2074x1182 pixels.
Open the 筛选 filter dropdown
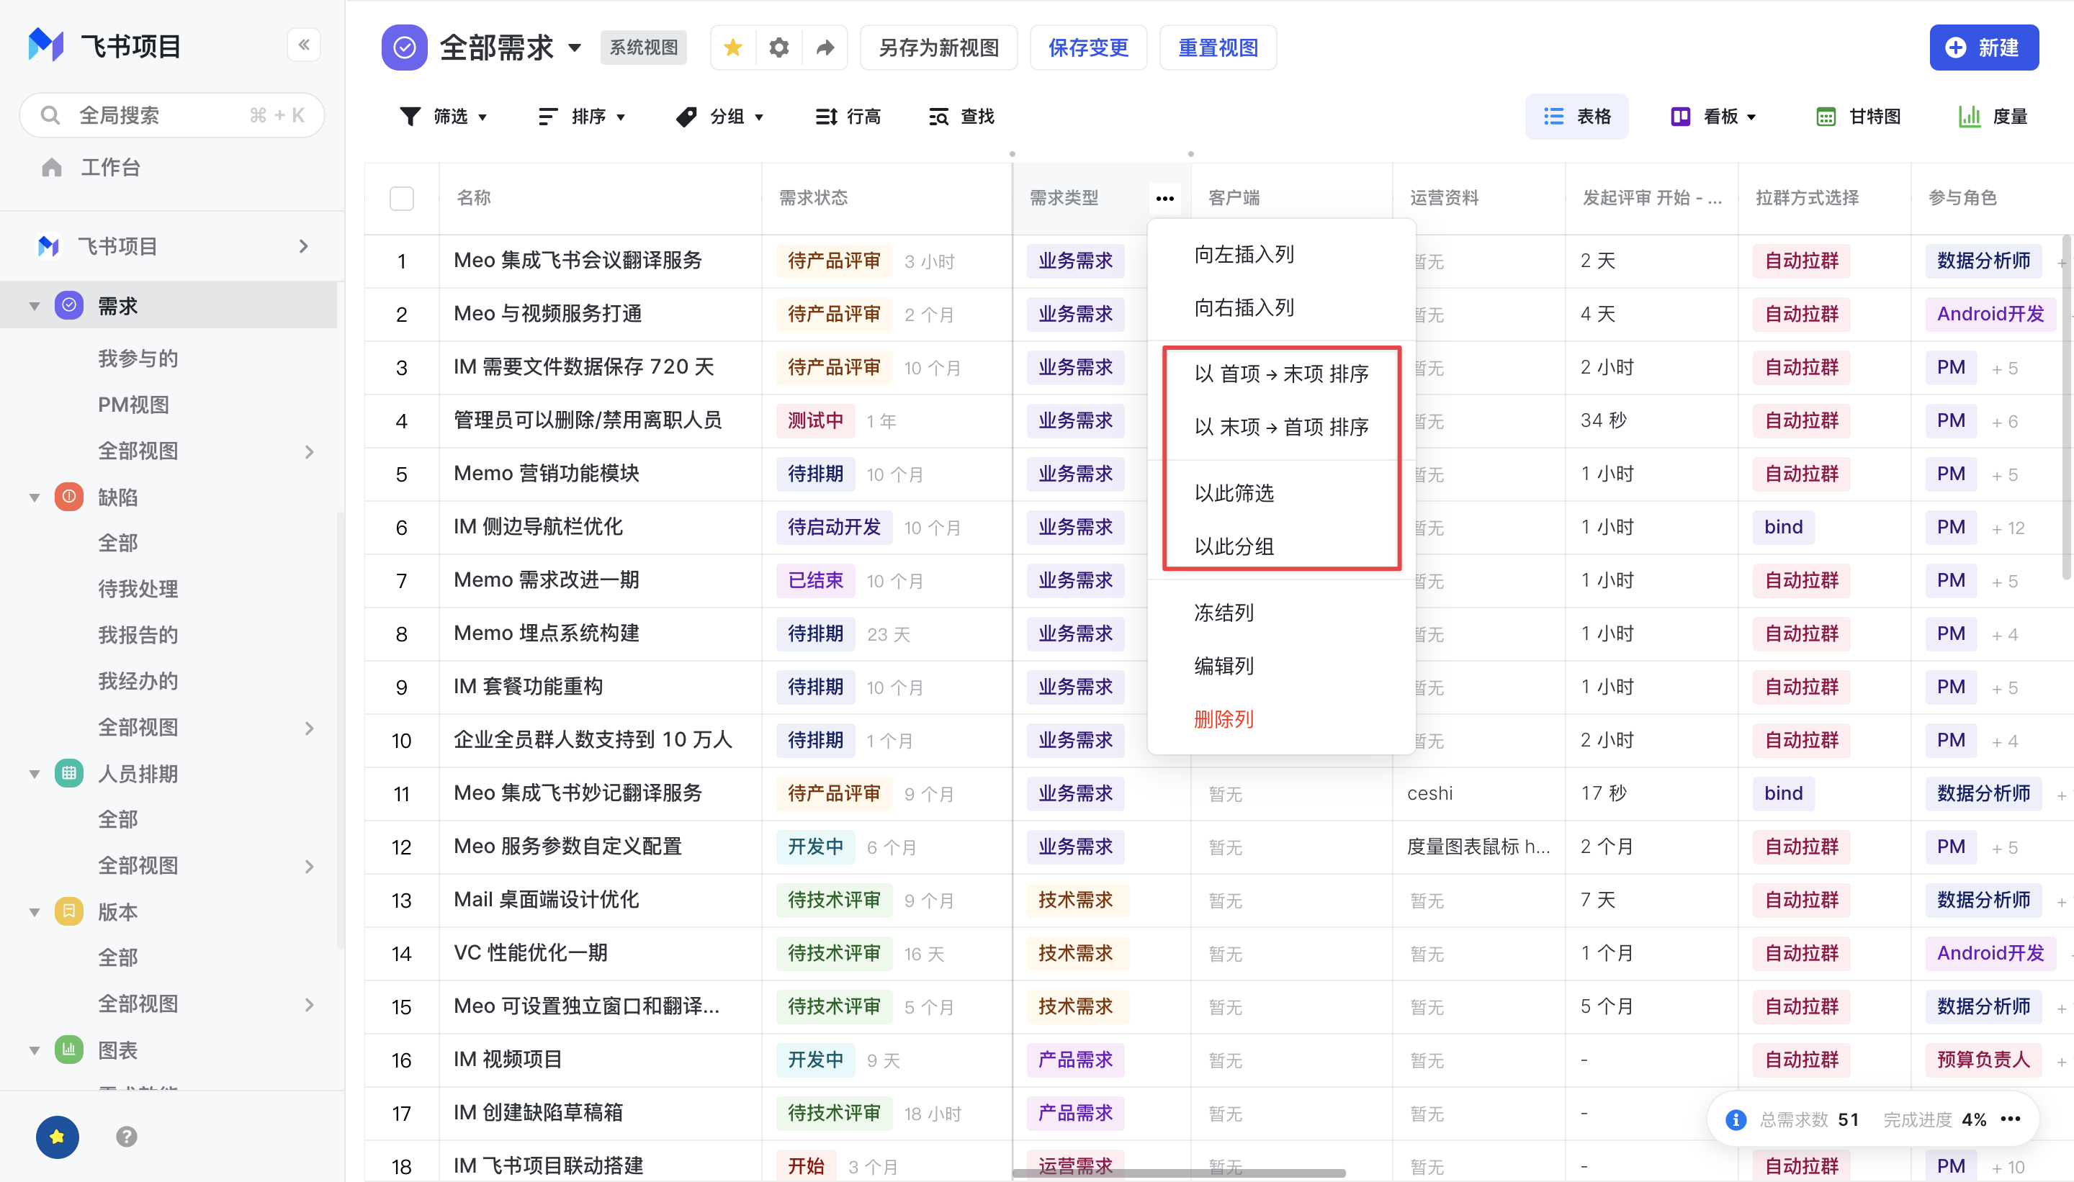click(x=444, y=117)
